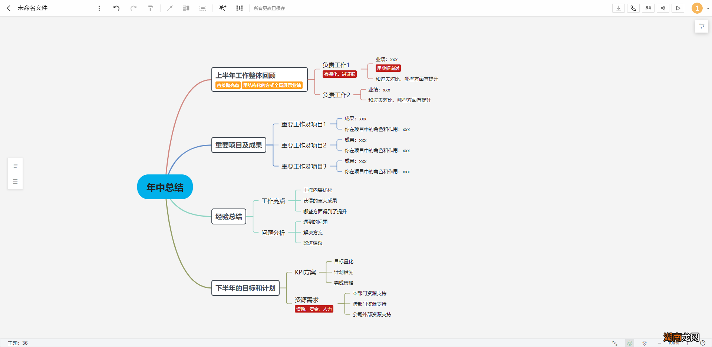Open the account avatar dropdown
This screenshot has height=347, width=712.
coord(696,8)
